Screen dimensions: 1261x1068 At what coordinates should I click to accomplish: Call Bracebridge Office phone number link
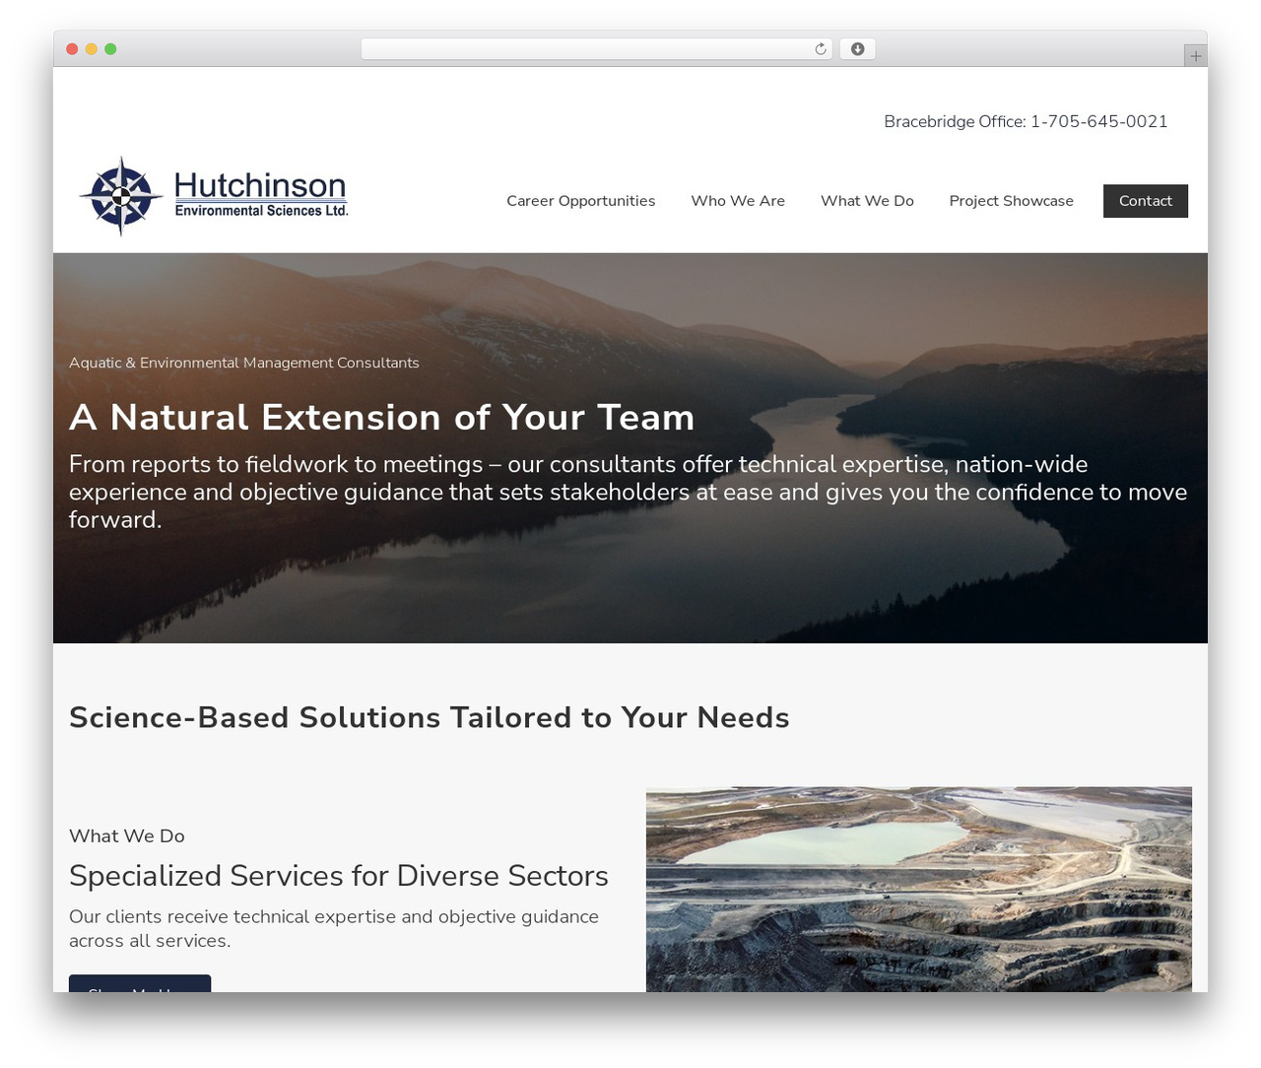click(1098, 121)
